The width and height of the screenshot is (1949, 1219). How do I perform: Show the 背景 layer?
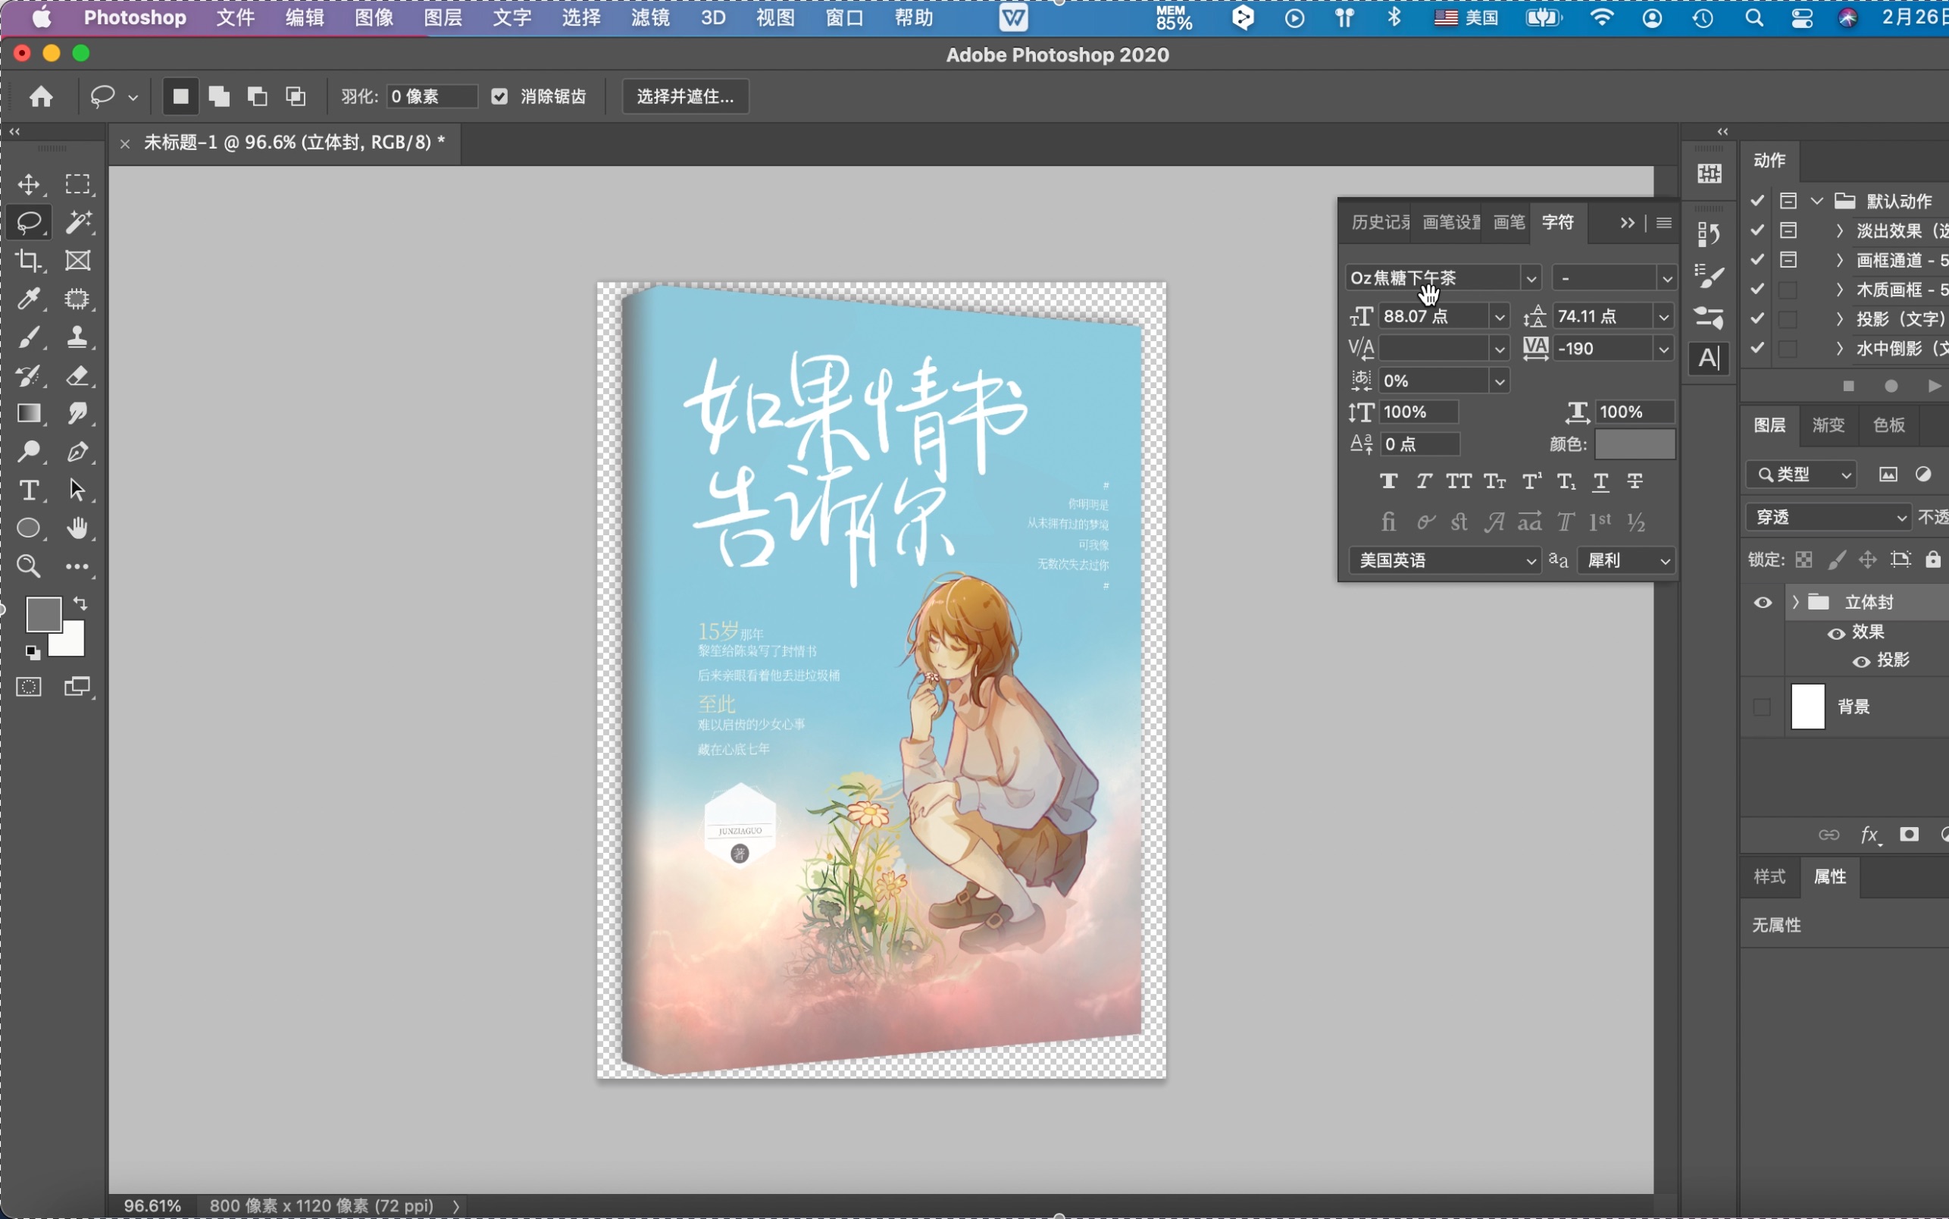(x=1762, y=708)
